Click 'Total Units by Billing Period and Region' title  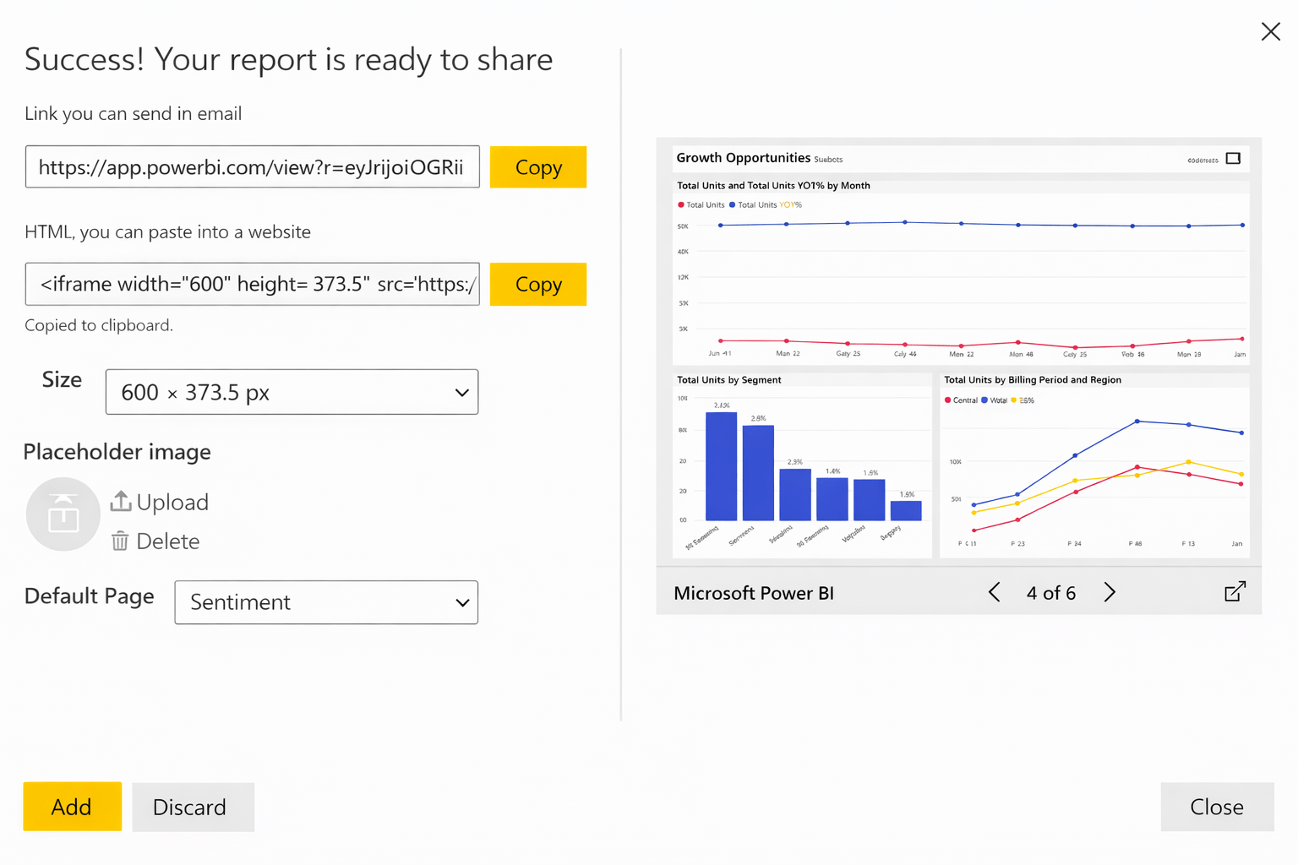[1032, 380]
